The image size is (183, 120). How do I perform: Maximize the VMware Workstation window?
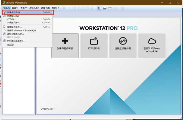tap(170, 2)
